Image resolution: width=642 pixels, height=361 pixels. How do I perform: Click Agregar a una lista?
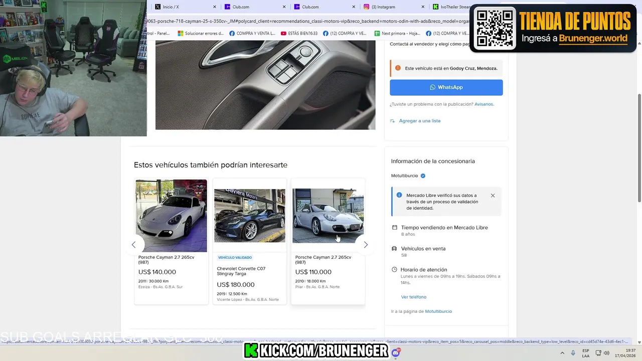419,121
